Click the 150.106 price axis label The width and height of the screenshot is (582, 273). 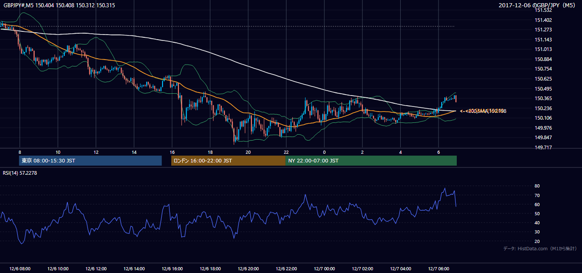pos(543,118)
